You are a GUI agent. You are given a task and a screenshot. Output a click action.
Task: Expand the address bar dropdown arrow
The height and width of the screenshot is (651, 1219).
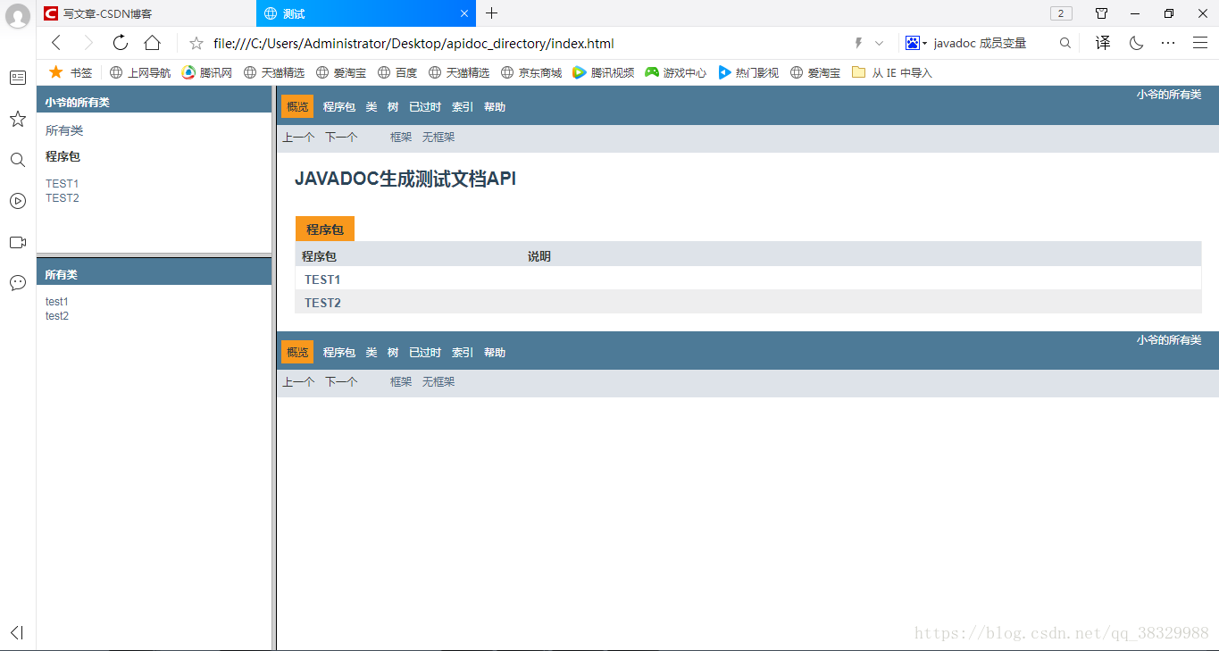[879, 43]
